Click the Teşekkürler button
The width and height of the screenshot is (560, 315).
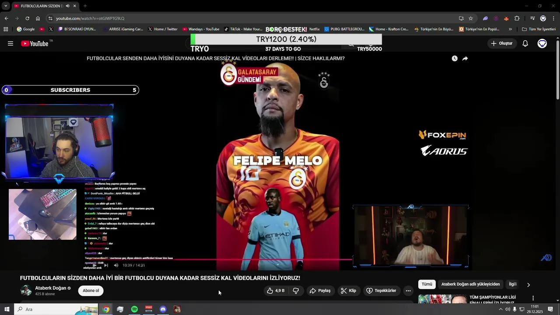click(381, 290)
